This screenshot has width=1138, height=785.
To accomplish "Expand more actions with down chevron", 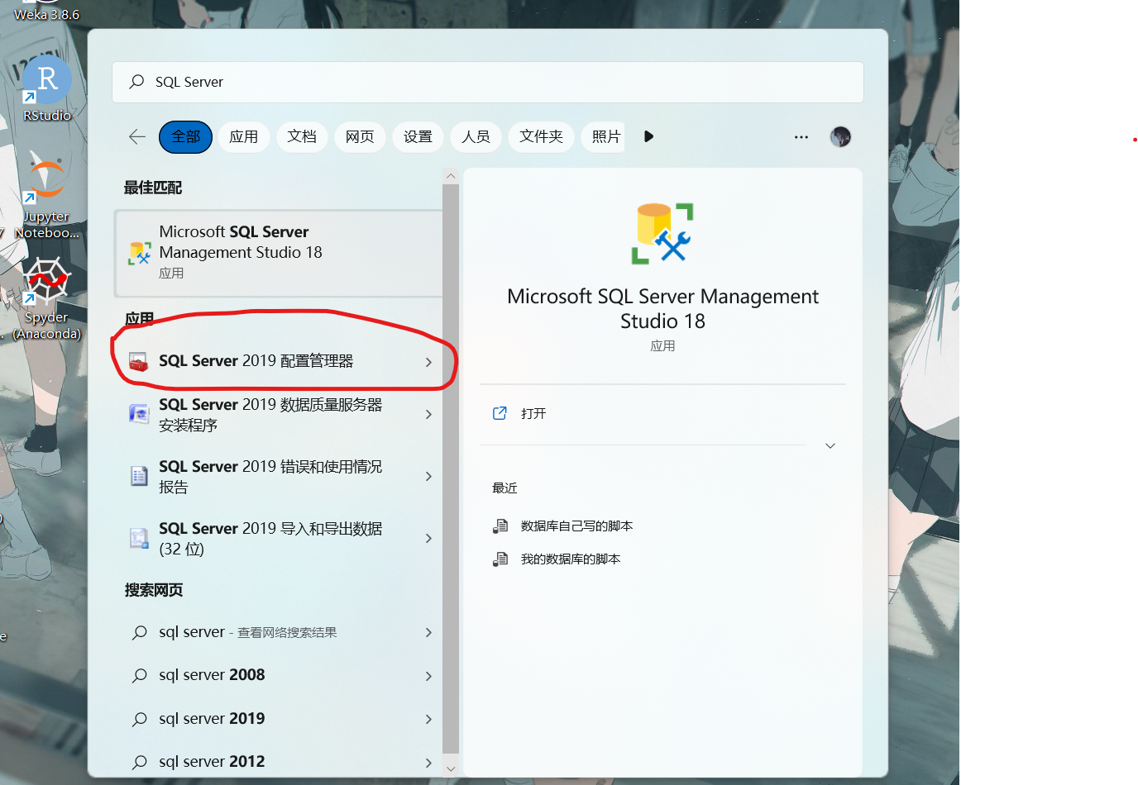I will [x=830, y=445].
